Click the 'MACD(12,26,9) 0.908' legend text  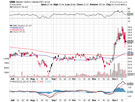tap(24, 82)
